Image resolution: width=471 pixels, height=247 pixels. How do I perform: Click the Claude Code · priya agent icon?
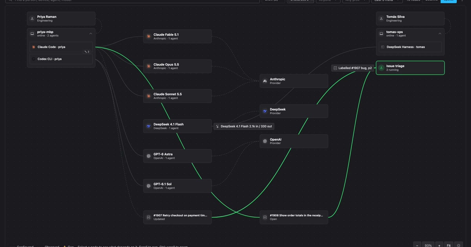[x=34, y=47]
